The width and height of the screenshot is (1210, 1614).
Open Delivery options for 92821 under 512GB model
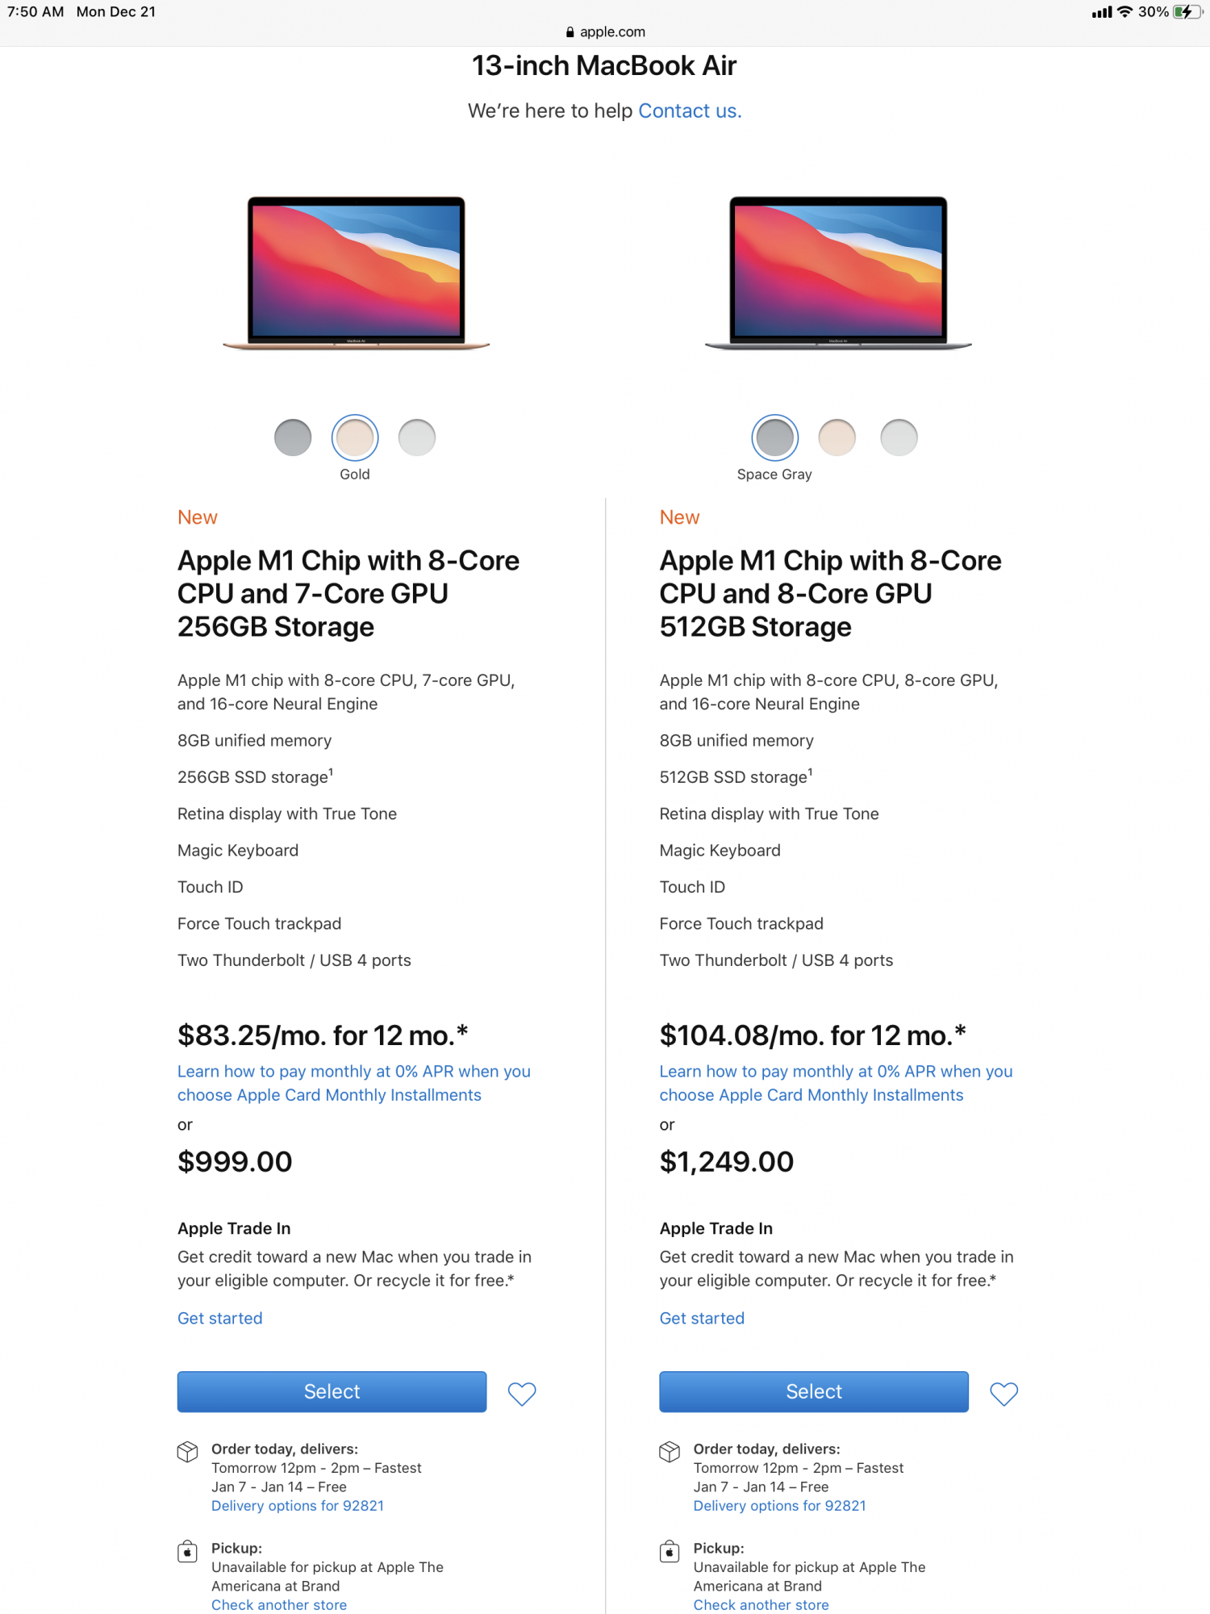pos(779,1506)
